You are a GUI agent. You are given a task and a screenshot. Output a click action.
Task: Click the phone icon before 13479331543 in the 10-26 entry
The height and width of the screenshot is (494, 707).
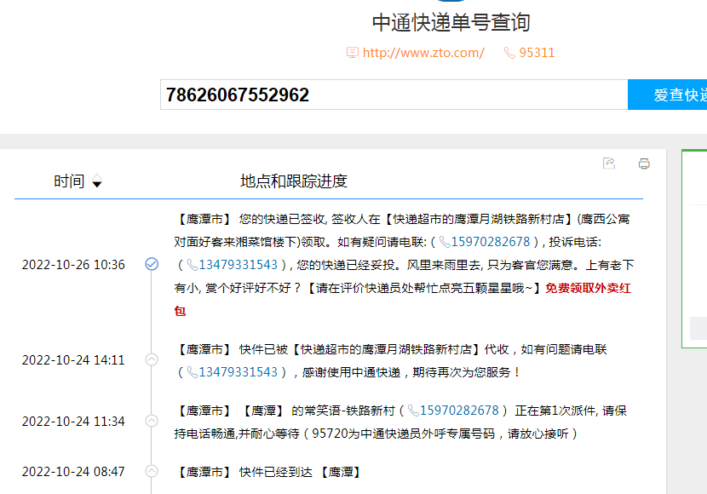point(192,265)
